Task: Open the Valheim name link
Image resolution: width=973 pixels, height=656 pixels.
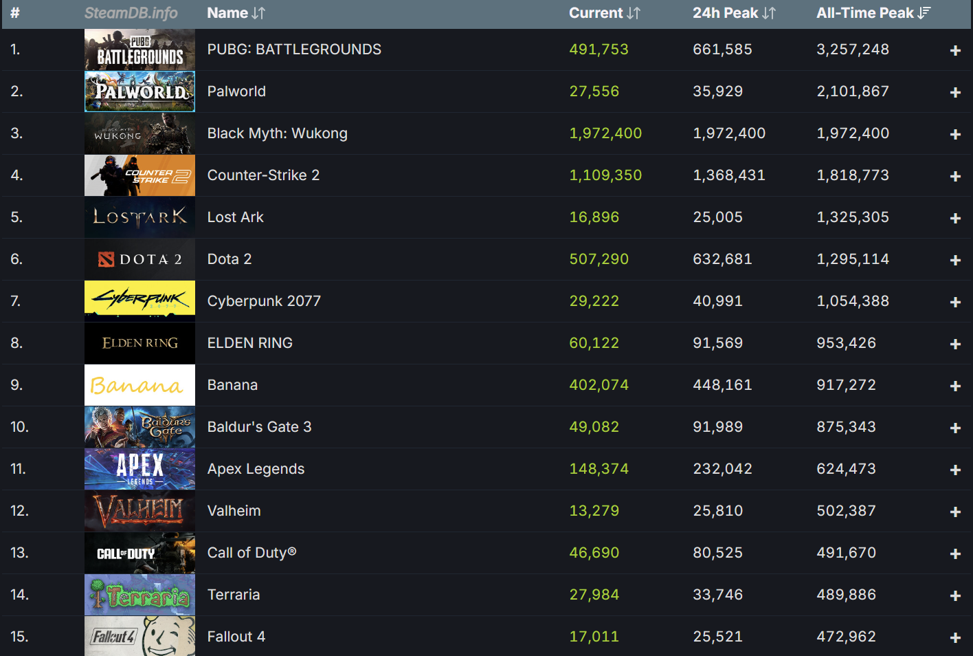Action: 234,511
